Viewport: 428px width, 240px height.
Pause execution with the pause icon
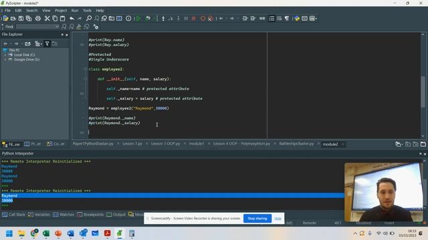point(186,19)
